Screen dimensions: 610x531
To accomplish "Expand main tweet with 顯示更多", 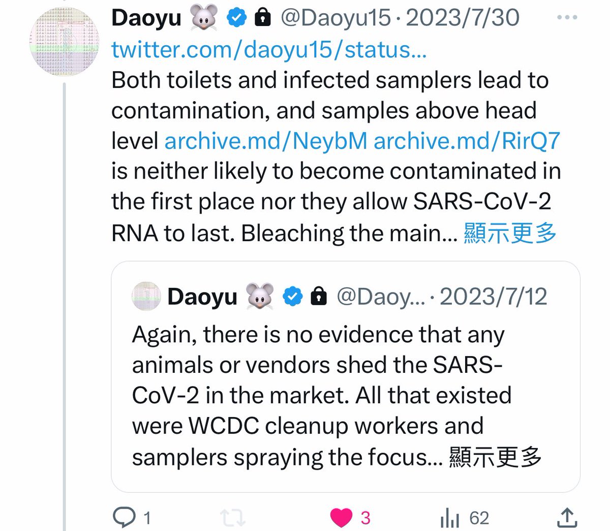I will [x=510, y=233].
